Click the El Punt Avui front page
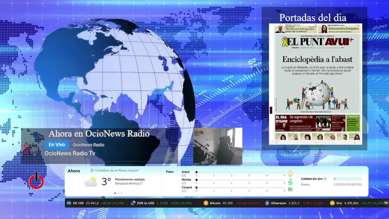This screenshot has height=219, width=389. pyautogui.click(x=315, y=82)
